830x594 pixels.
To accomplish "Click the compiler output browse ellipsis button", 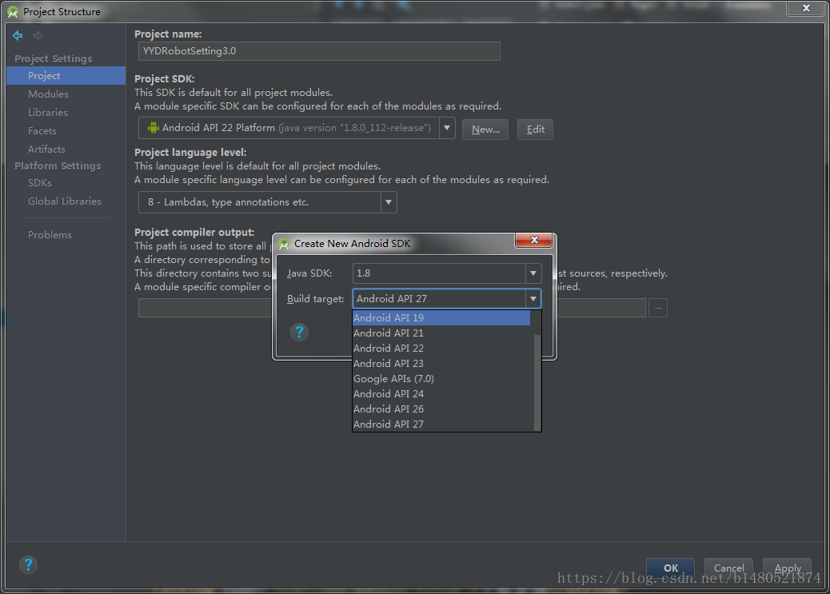I will (658, 308).
